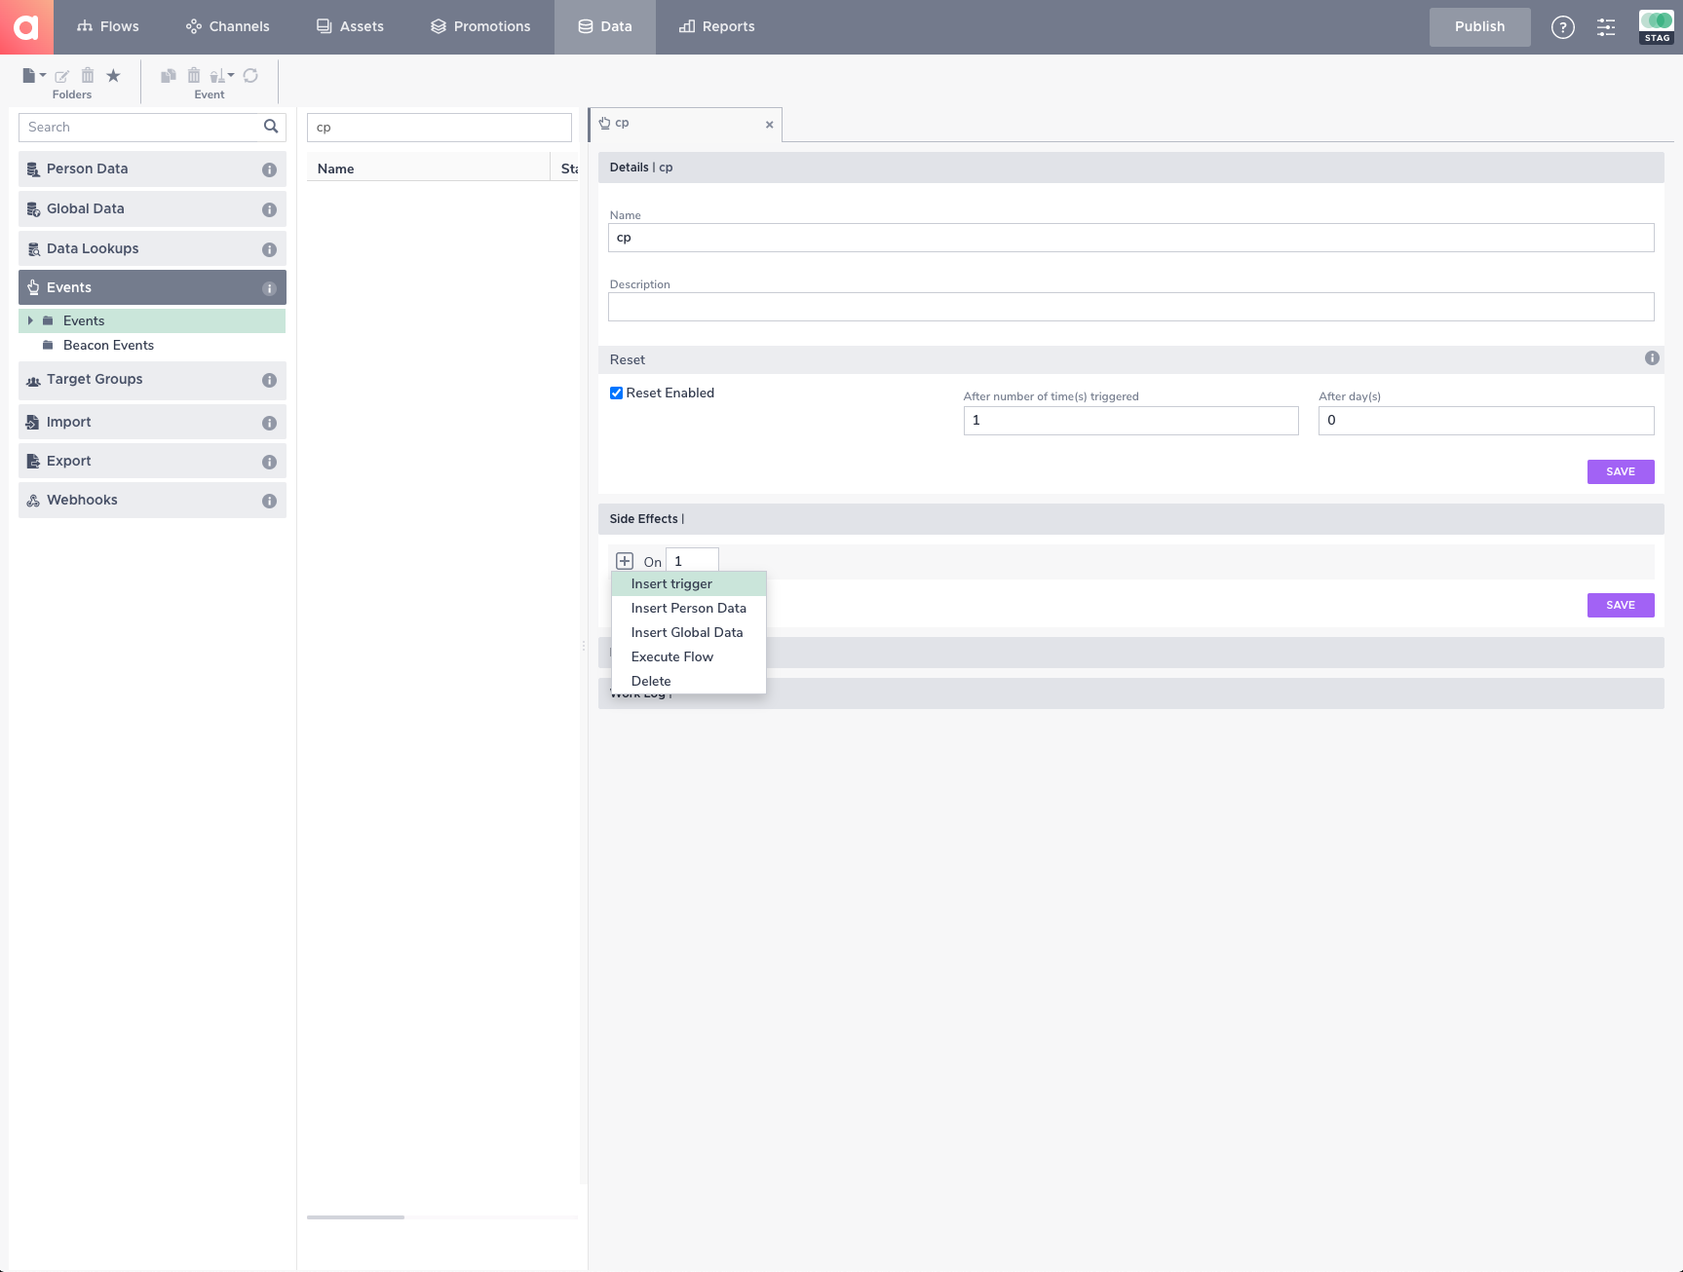Click the After day(s) field
Image resolution: width=1683 pixels, height=1272 pixels.
pos(1486,421)
